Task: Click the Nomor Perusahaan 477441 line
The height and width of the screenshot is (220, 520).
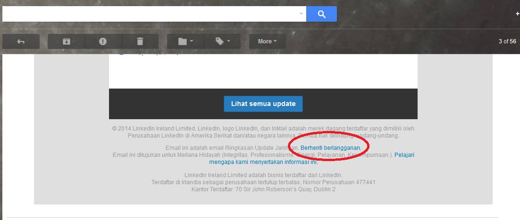Action: coord(263,182)
